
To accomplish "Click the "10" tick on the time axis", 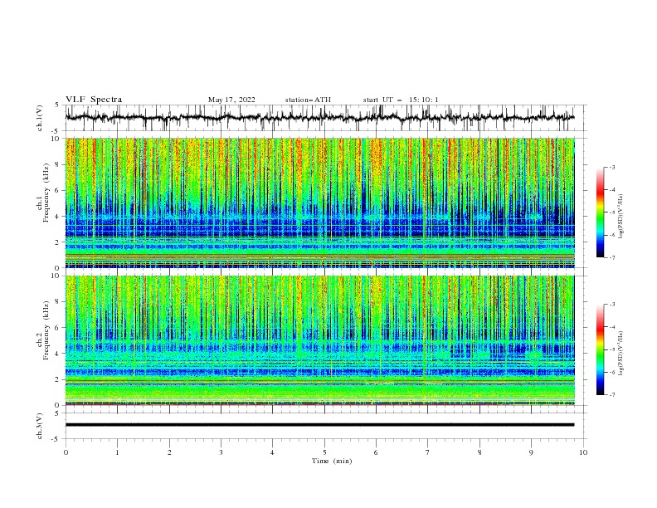I will [x=583, y=452].
